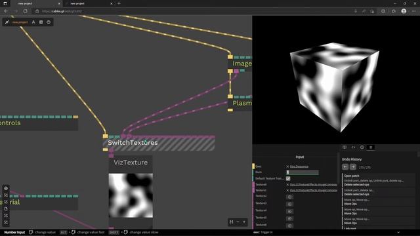Image resolution: width=420 pixels, height=236 pixels.
Task: Reload the page with the refresh icon
Action: tap(26, 11)
